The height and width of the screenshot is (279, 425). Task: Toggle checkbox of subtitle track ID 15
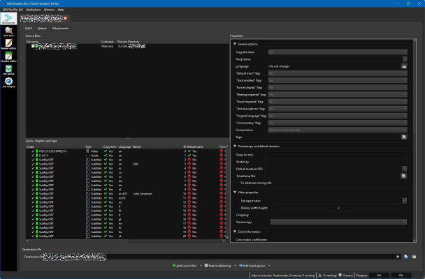click(x=33, y=215)
